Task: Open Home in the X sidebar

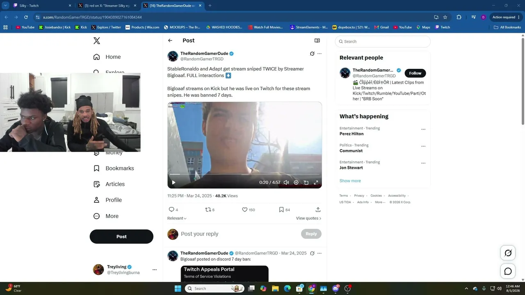Action: pyautogui.click(x=107, y=57)
